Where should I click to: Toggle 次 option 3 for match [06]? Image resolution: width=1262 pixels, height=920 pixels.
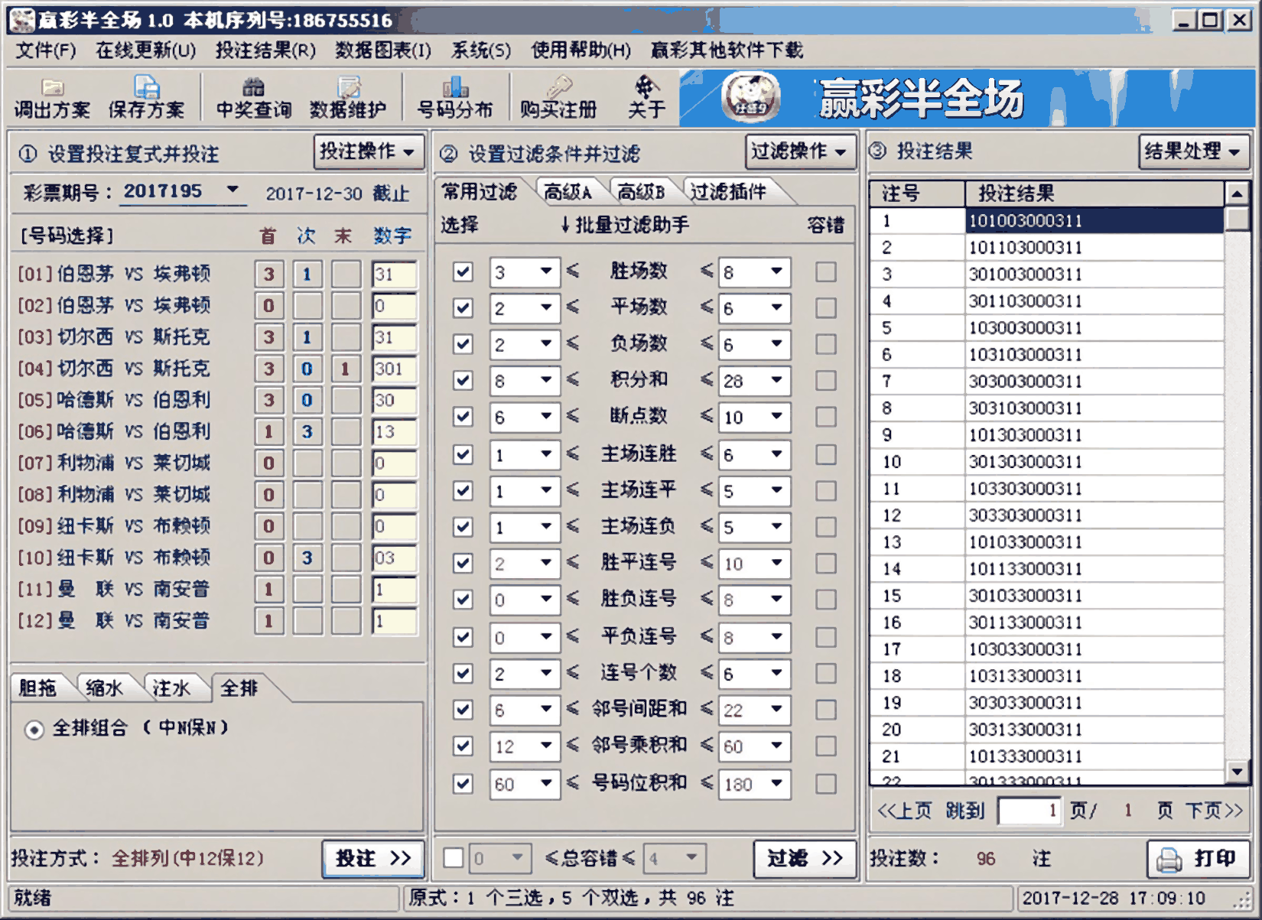pyautogui.click(x=307, y=431)
